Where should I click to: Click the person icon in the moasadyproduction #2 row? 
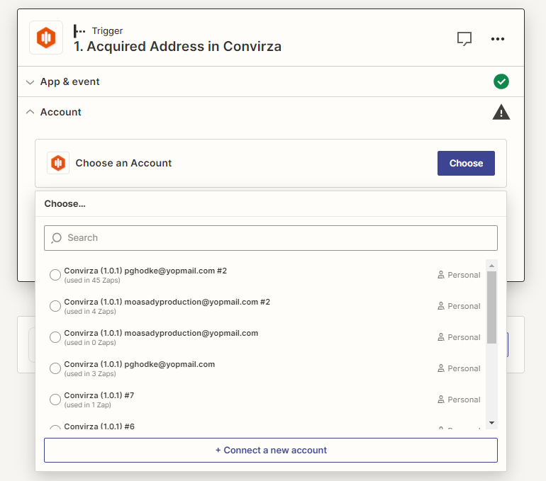point(441,306)
